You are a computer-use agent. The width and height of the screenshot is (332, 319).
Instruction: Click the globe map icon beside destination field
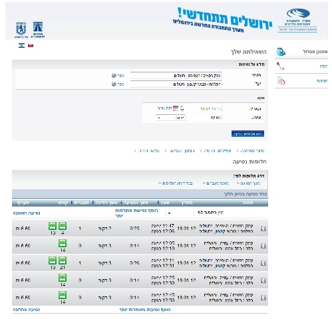(x=114, y=84)
